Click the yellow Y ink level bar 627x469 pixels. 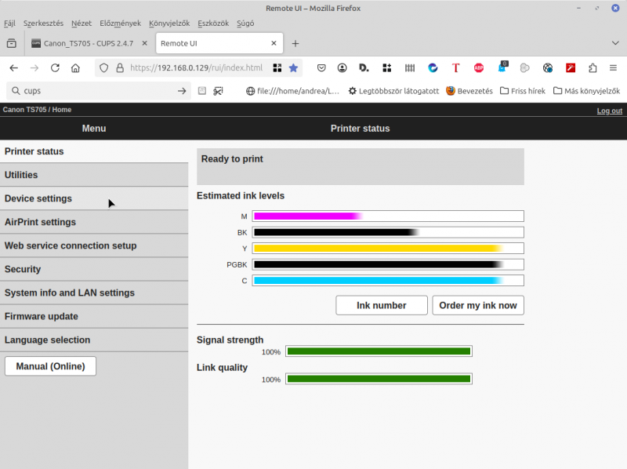pos(388,248)
